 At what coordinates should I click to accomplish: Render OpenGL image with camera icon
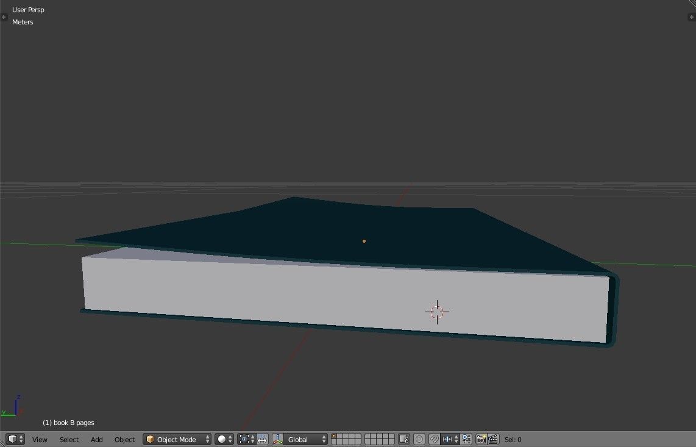pyautogui.click(x=481, y=439)
